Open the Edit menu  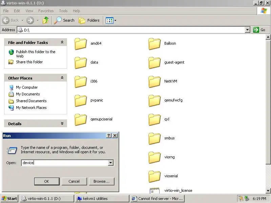pyautogui.click(x=17, y=11)
